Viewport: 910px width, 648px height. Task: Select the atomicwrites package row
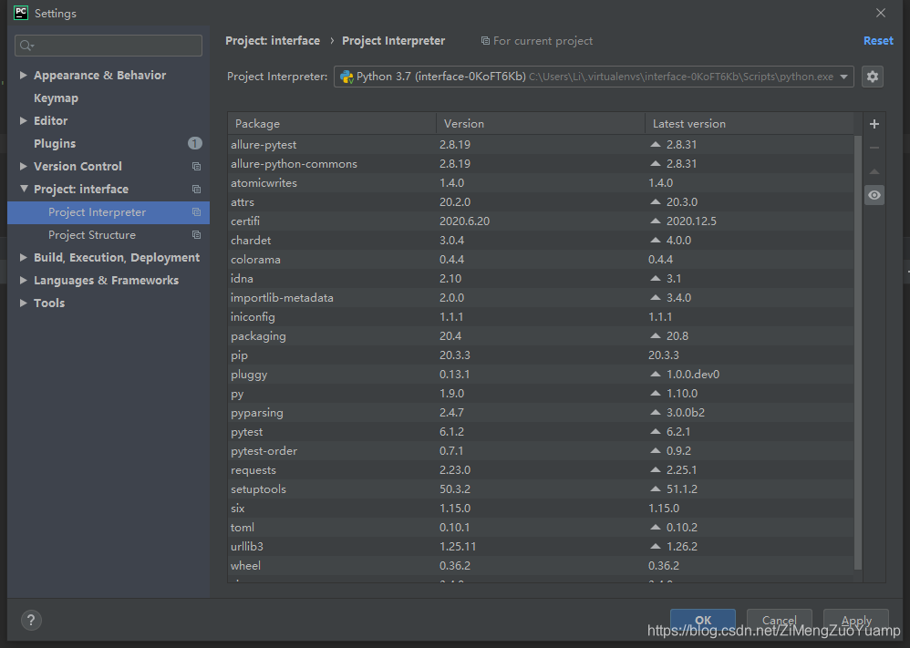pos(541,183)
